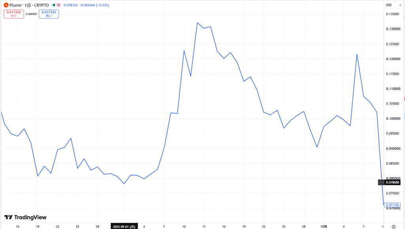The image size is (405, 229).
Task: Click the 0.090000 price axis label
Action: tap(393, 149)
